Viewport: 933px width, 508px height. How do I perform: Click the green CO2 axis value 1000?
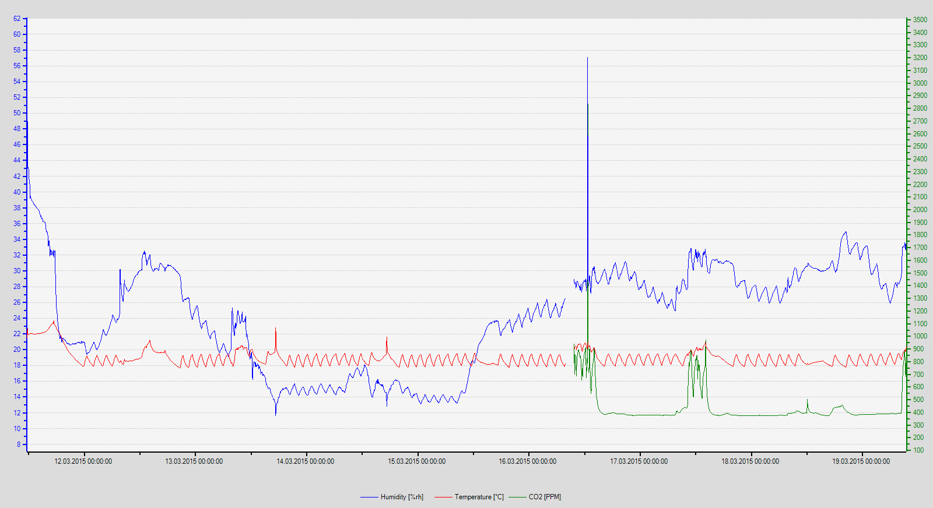point(920,336)
